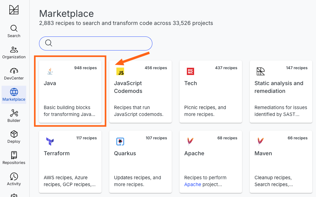316x197 pixels.
Task: Open the Activity sidebar item
Action: (x=14, y=179)
